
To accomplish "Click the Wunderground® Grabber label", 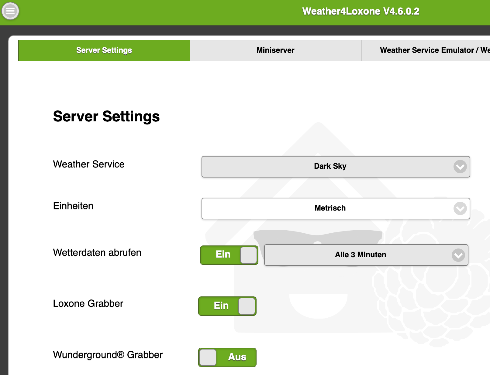I will (108, 355).
